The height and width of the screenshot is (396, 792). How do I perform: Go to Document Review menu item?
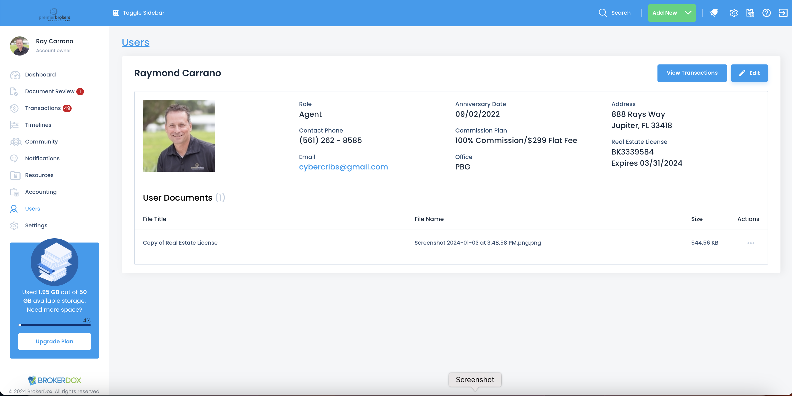click(x=50, y=91)
